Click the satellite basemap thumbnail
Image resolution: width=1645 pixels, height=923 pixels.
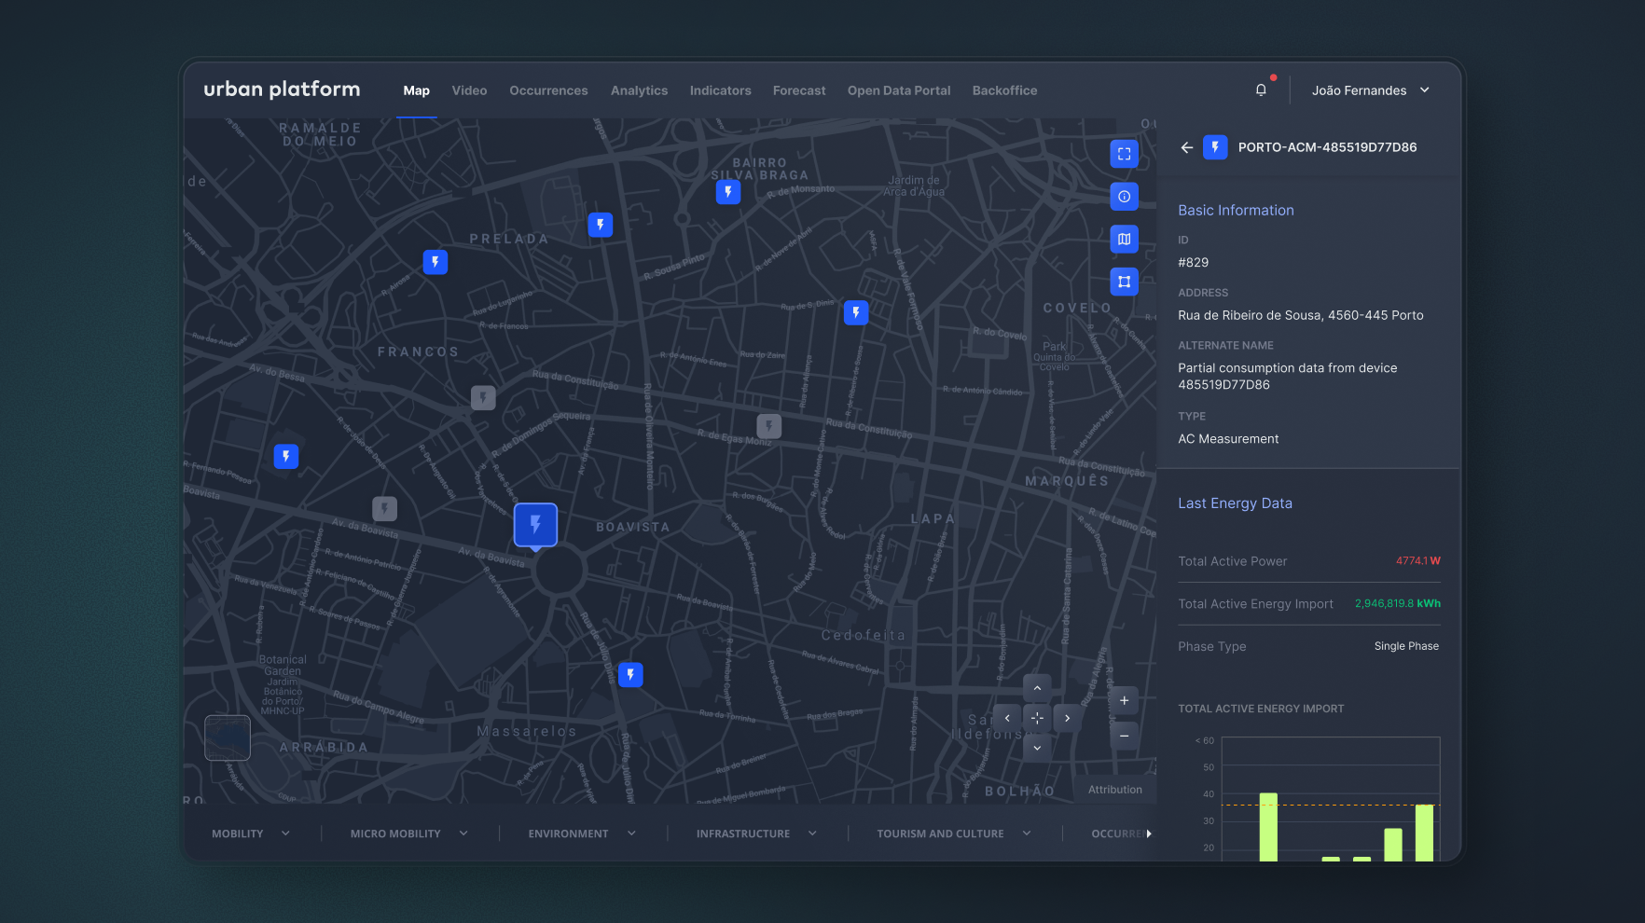click(x=228, y=738)
